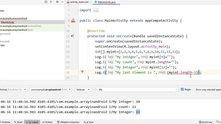Click the Logcat search field containing My
Screen dimensions: 221x124
(136, 90)
